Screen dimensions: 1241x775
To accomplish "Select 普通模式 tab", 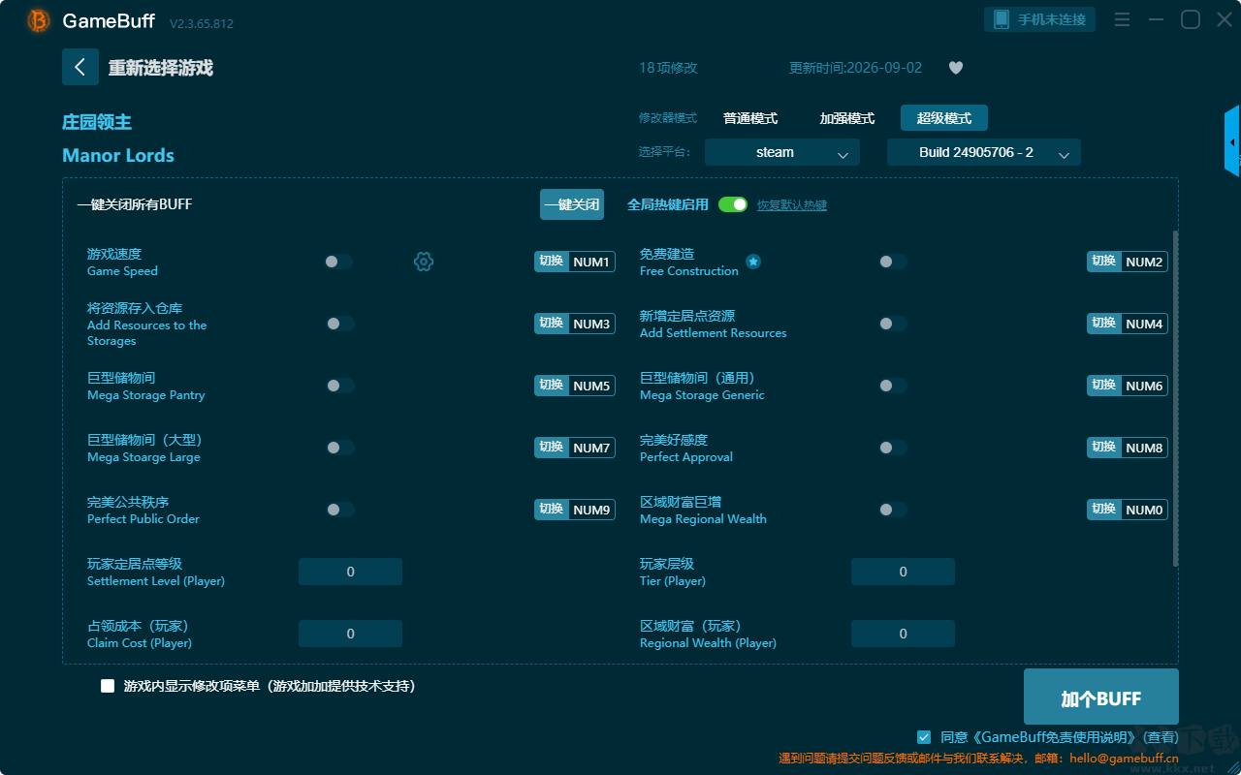I will [750, 118].
